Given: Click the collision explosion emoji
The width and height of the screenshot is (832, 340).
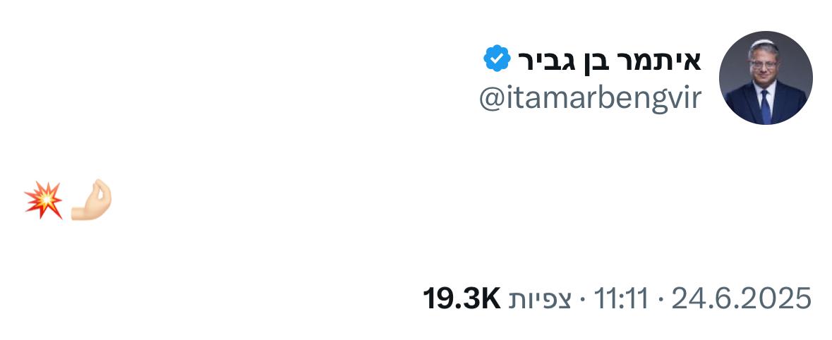Looking at the screenshot, I should (43, 200).
